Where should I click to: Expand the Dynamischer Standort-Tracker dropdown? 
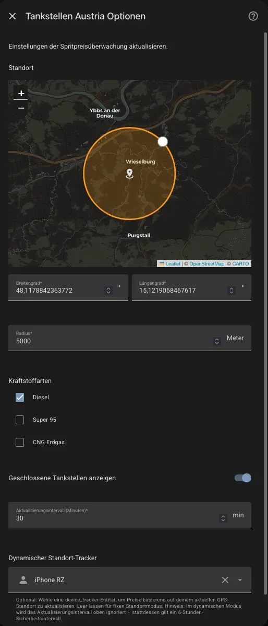pyautogui.click(x=240, y=580)
